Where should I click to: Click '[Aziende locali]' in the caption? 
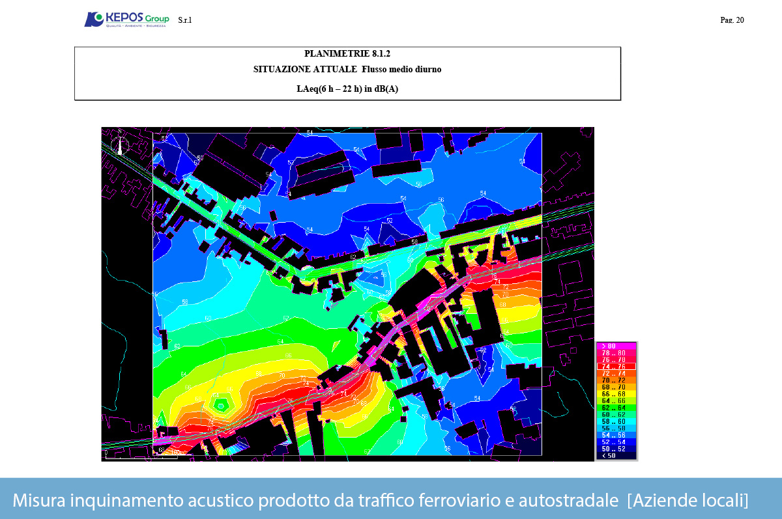click(688, 501)
